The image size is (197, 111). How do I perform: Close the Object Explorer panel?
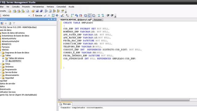54,19
